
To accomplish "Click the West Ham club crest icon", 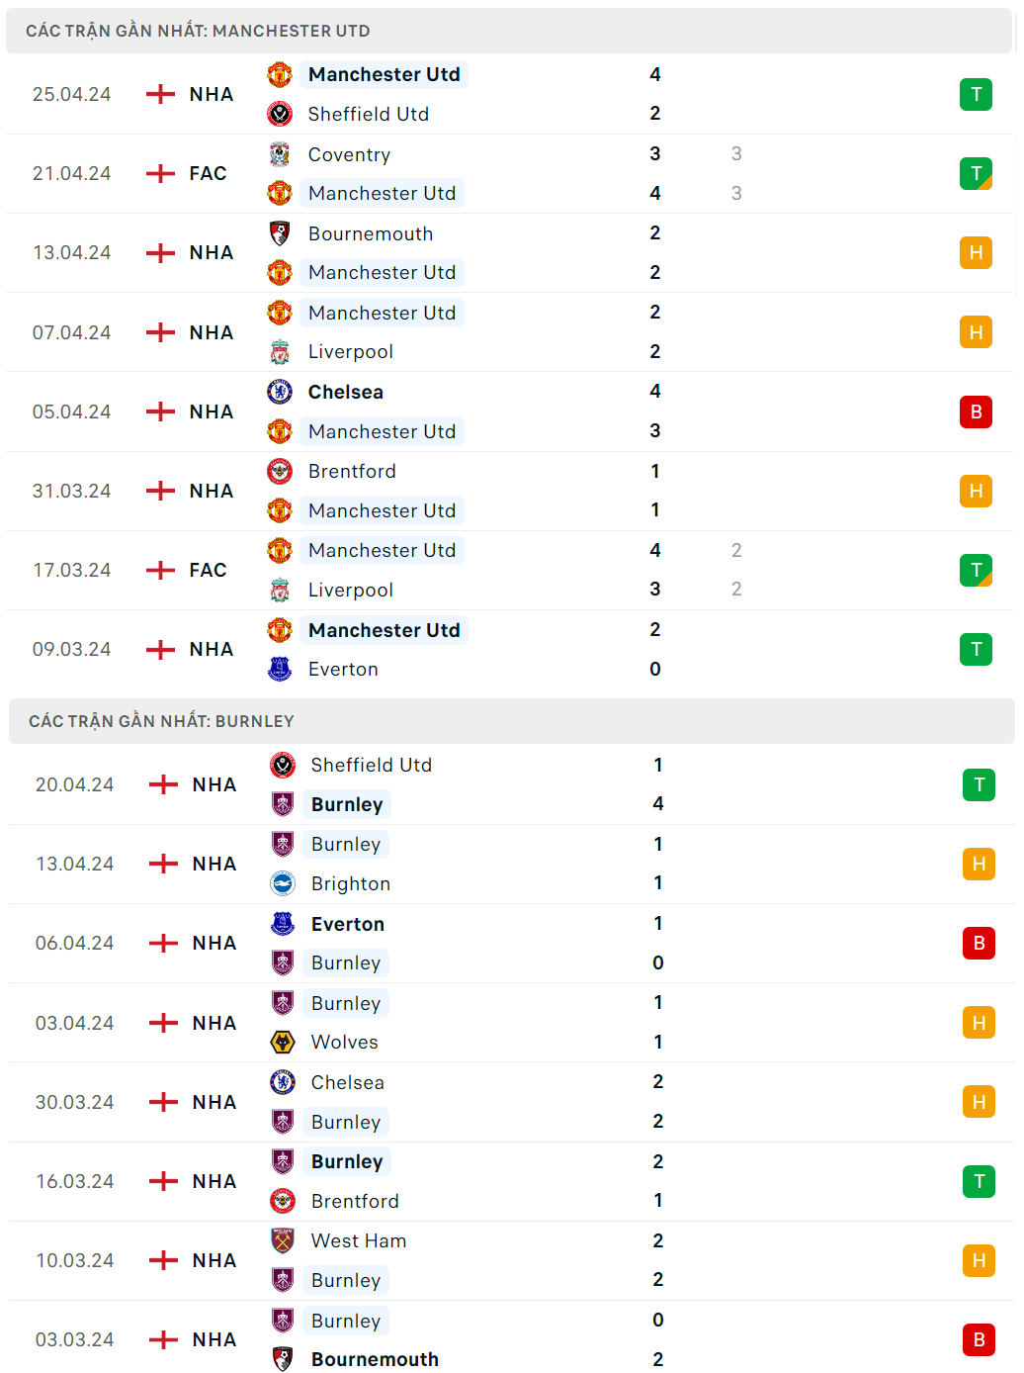I will 283,1240.
